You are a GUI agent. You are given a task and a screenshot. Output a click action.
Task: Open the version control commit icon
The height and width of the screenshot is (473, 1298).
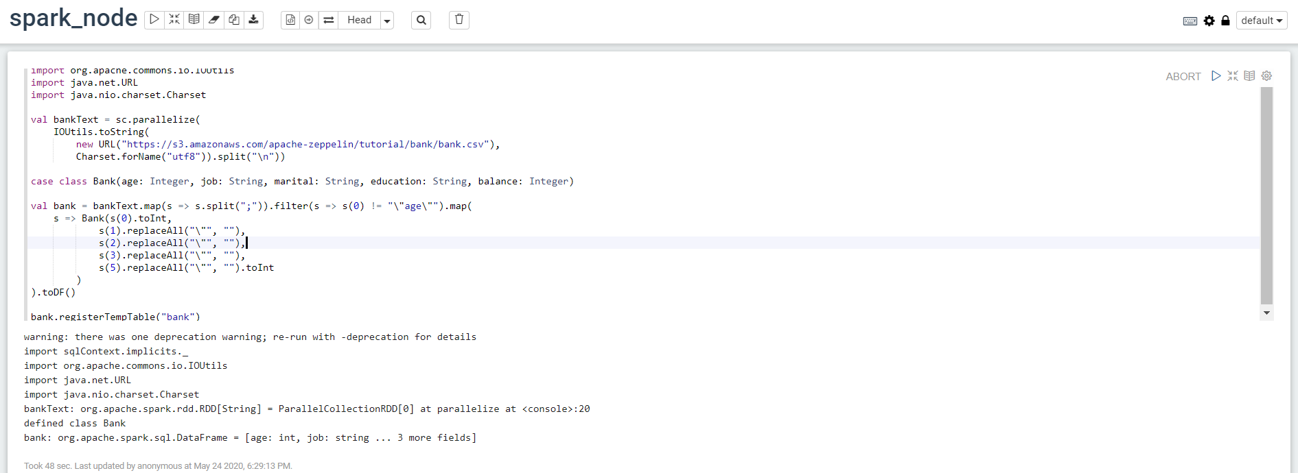pyautogui.click(x=290, y=20)
